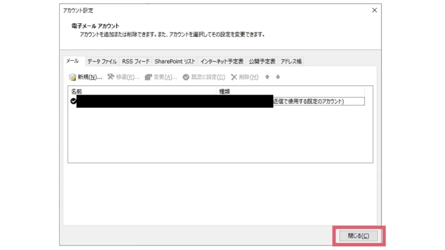Move account up with arrow icon
The image size is (445, 250).
click(267, 77)
